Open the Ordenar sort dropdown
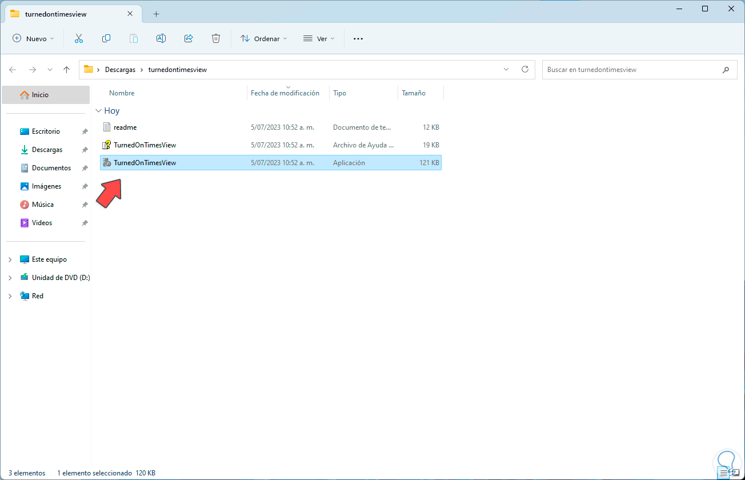The height and width of the screenshot is (480, 745). pyautogui.click(x=264, y=38)
